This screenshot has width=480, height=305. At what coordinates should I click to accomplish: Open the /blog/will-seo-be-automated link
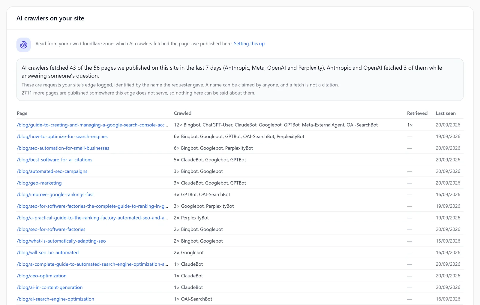click(x=48, y=252)
